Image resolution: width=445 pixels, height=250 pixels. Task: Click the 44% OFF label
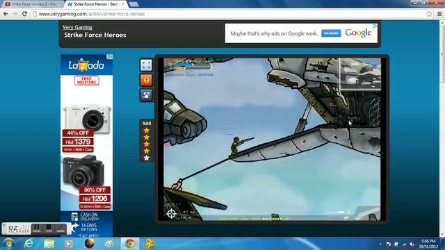[78, 133]
